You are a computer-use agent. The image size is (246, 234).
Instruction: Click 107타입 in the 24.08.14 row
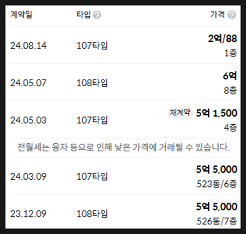pos(92,46)
